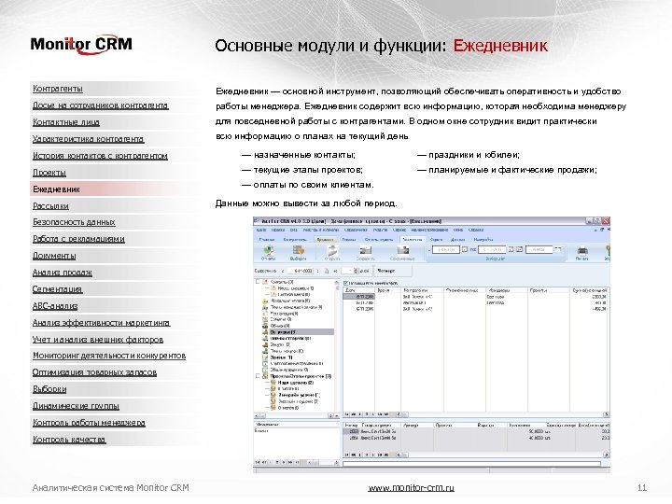
Task: Click the Четверг day button
Action: 393,271
